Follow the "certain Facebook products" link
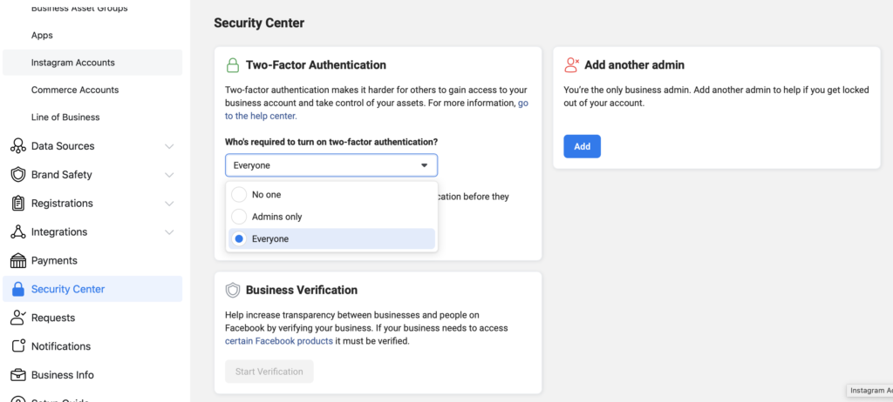893x402 pixels. coord(278,341)
